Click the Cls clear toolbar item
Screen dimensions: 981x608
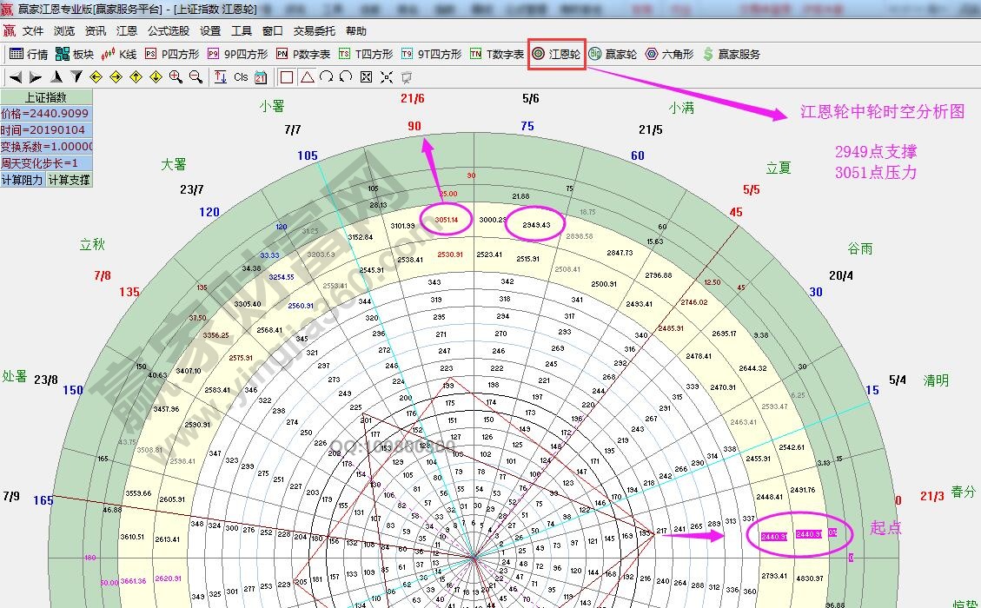pyautogui.click(x=239, y=76)
